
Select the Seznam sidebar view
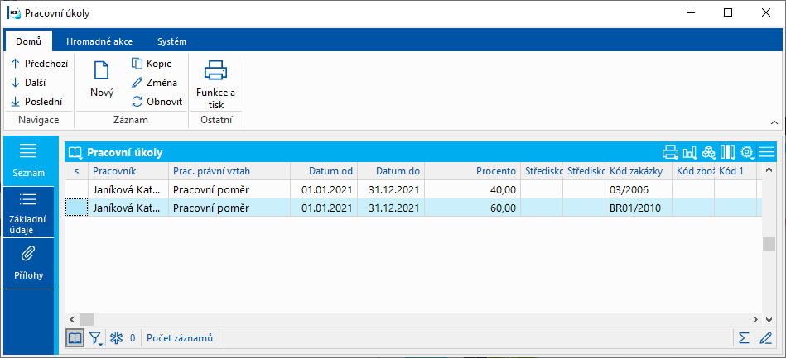(x=28, y=160)
